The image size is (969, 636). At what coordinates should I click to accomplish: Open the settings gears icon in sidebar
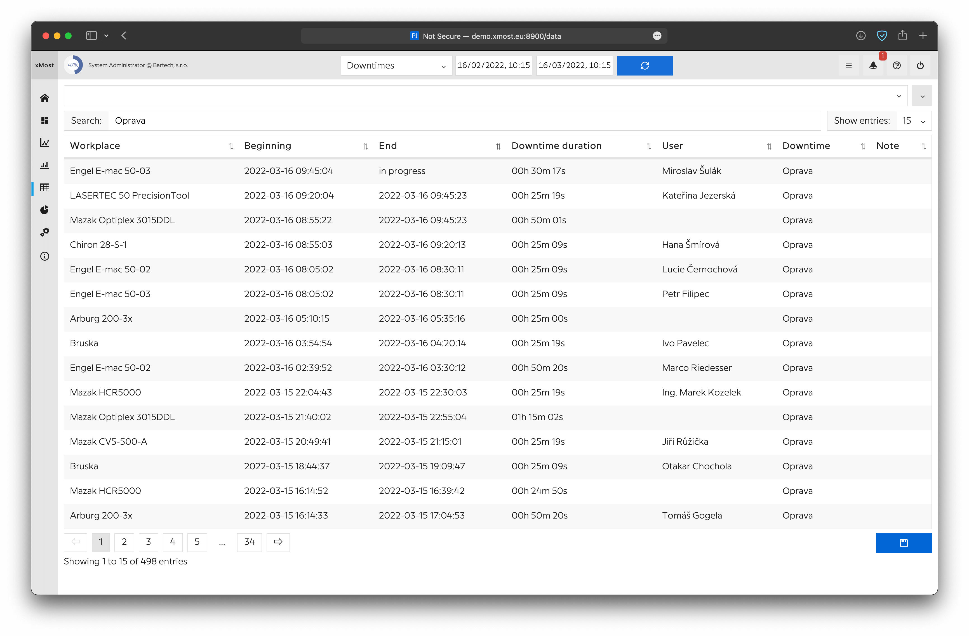[x=45, y=232]
